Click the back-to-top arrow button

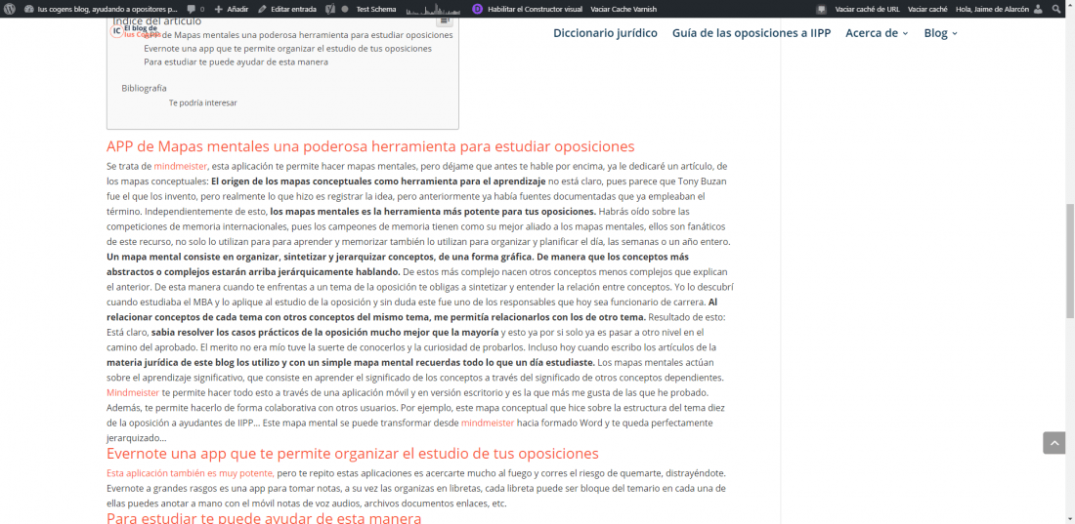[x=1053, y=442]
